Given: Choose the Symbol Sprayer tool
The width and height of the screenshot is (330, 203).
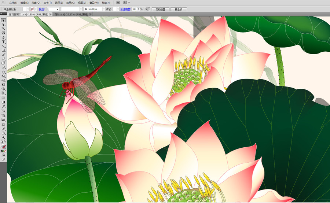Looking at the screenshot, I should [x=3, y=116].
